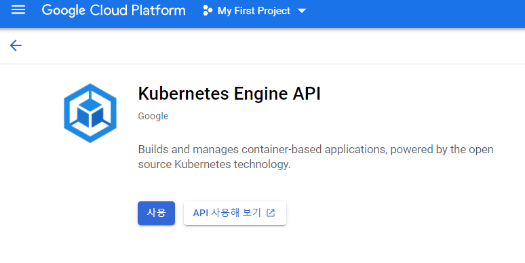Screen dimensions: 525x263
Task: Open the My First Project selector
Action: pos(254,11)
